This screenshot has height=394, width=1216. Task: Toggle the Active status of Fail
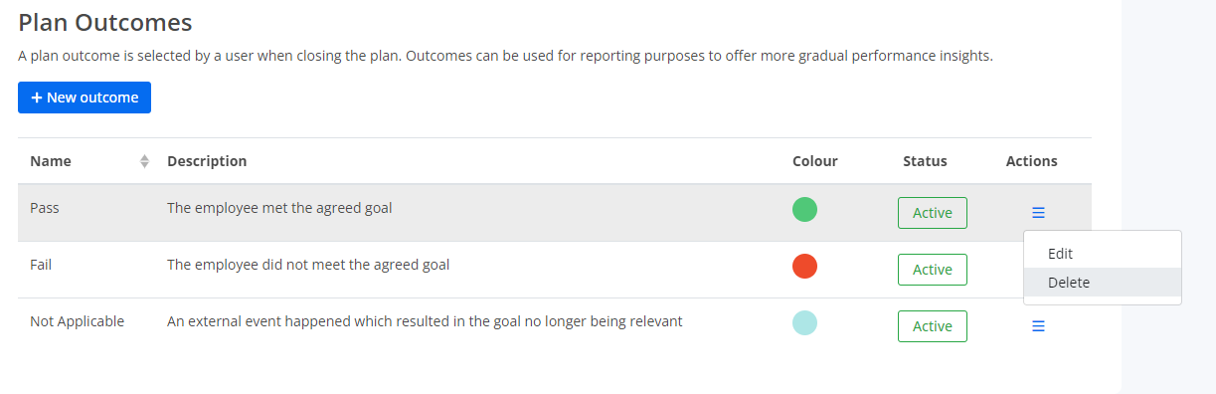coord(932,270)
